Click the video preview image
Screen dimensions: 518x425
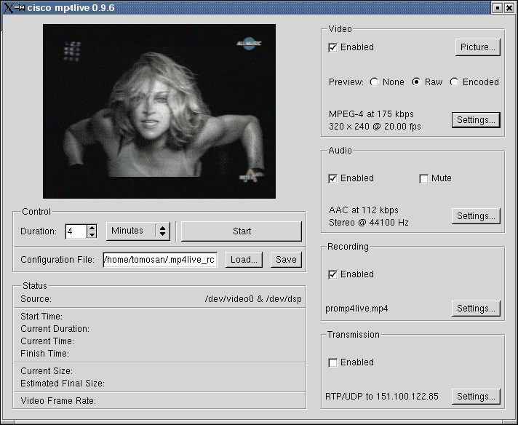click(159, 111)
